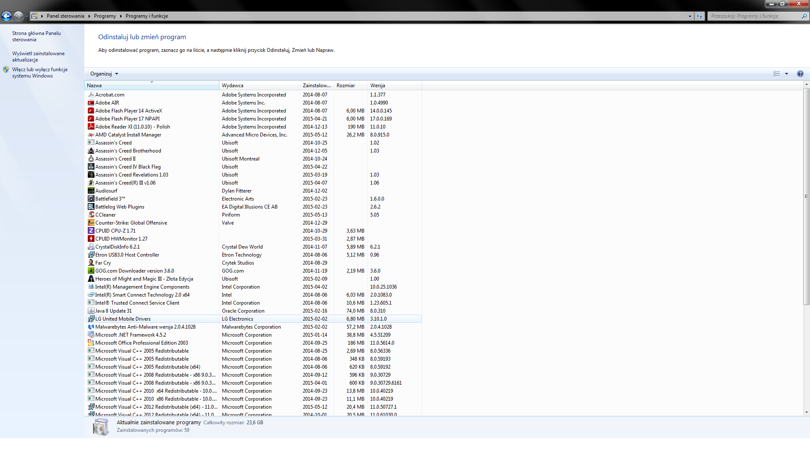Click the Audiosurf icon
Screen dimensions: 810x455
pyautogui.click(x=91, y=191)
